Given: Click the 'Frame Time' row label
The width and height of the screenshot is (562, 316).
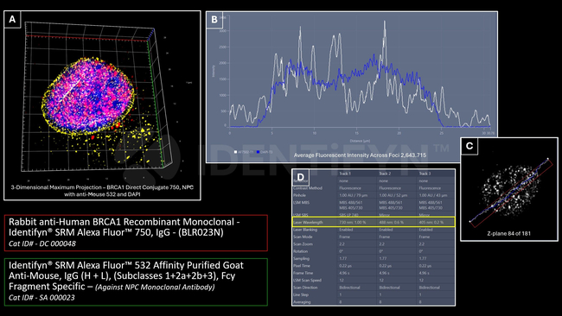Looking at the screenshot, I should click(x=303, y=273).
